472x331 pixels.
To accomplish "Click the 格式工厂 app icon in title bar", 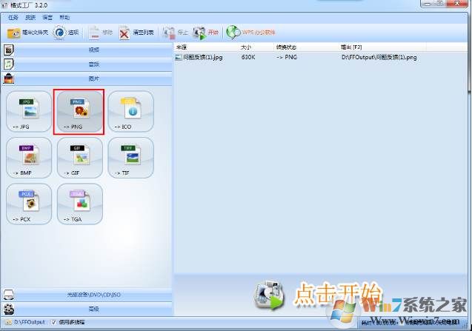I will coord(4,5).
